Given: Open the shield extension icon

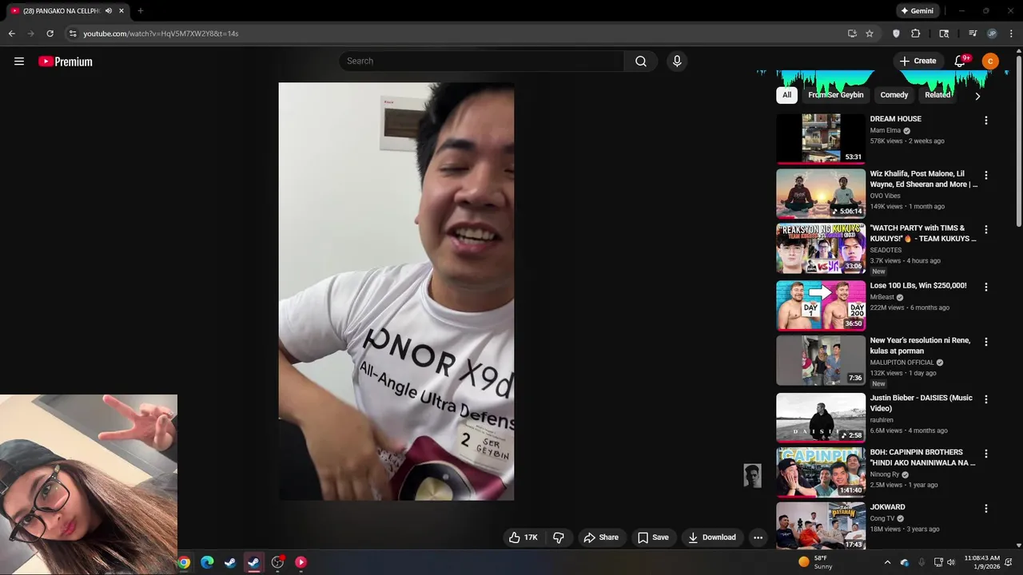Looking at the screenshot, I should point(896,34).
